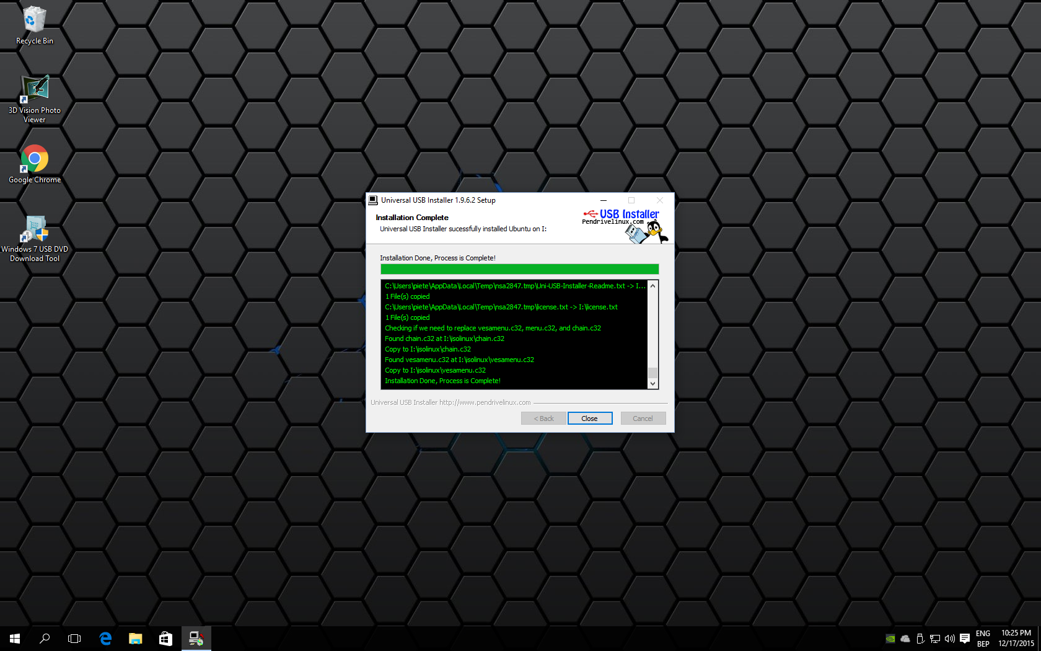Click the Safely Remove Hardware USB tray icon
Image resolution: width=1041 pixels, height=651 pixels.
[920, 639]
